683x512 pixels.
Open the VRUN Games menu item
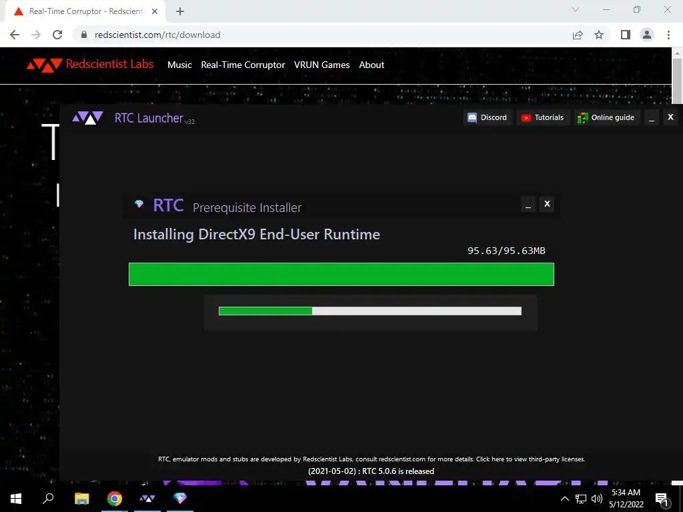pyautogui.click(x=322, y=65)
